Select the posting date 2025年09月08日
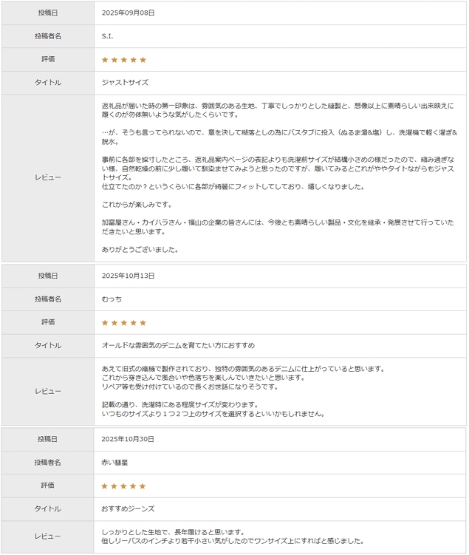The image size is (469, 555). pos(128,13)
